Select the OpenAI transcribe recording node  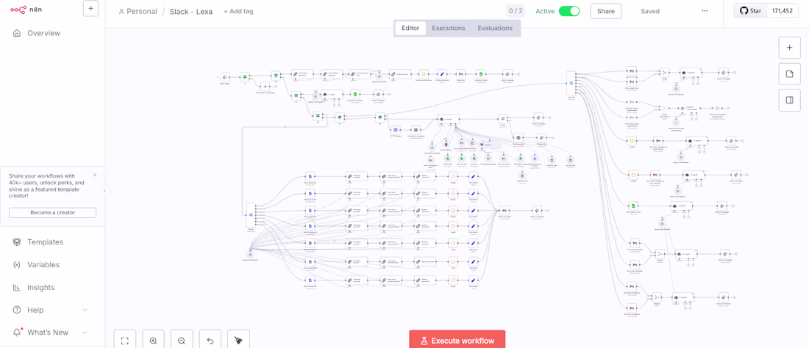pyautogui.click(x=416, y=130)
